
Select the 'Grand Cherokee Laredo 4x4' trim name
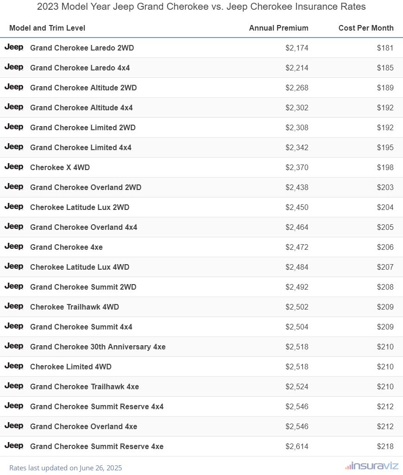coord(80,68)
